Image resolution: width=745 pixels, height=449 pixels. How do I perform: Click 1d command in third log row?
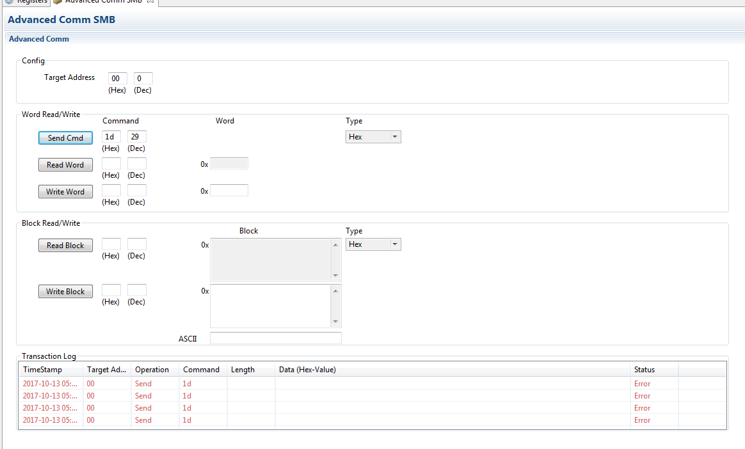coord(187,408)
